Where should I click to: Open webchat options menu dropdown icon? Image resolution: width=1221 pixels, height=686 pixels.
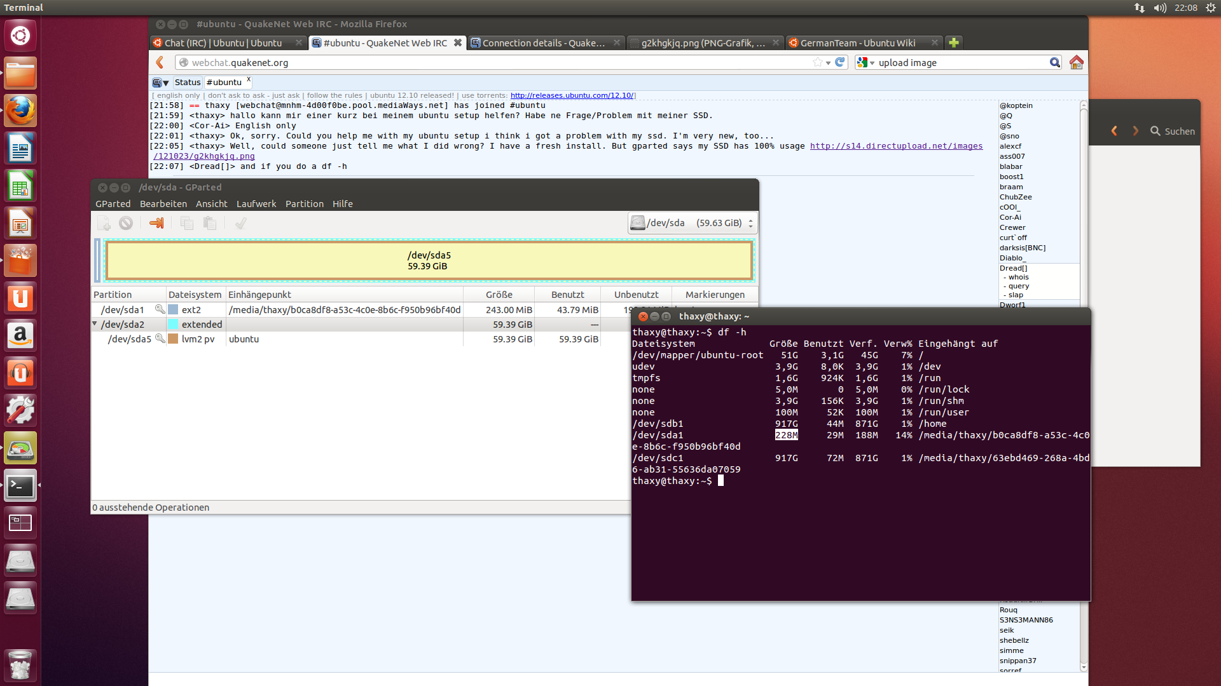[160, 83]
